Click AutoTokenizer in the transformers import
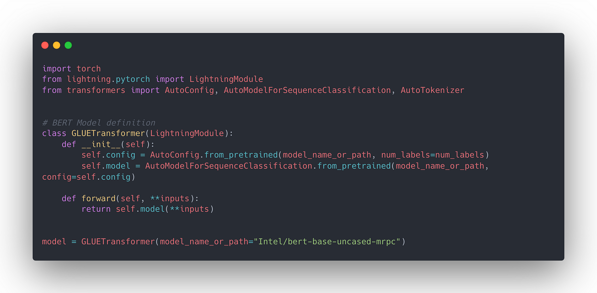The height and width of the screenshot is (293, 597). pyautogui.click(x=432, y=90)
